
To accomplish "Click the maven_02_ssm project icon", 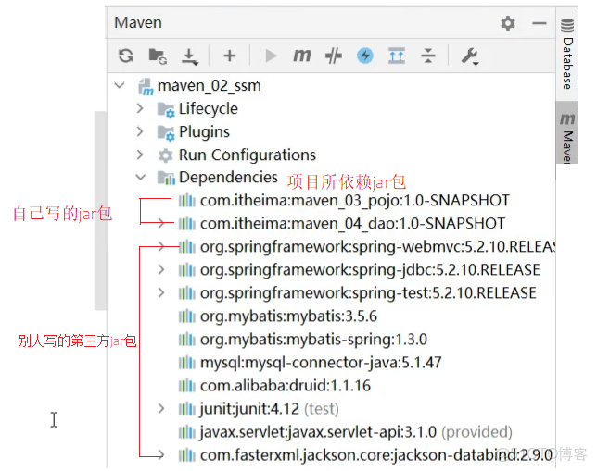I will point(146,86).
